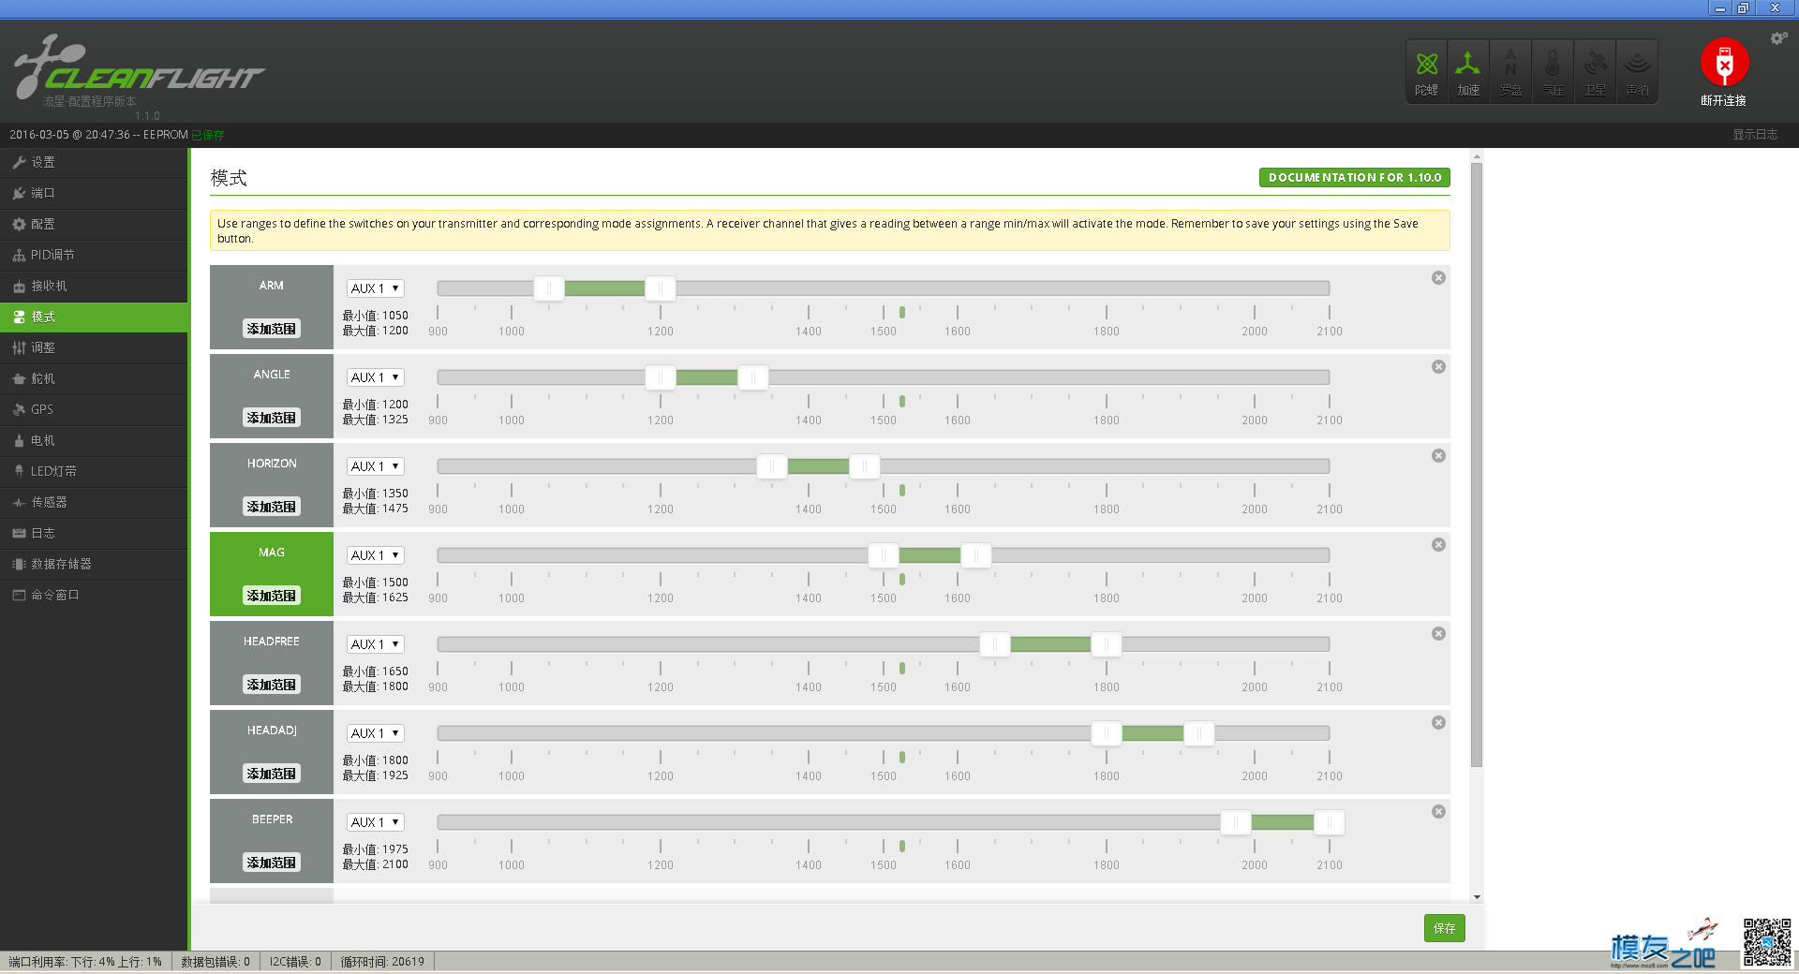The height and width of the screenshot is (974, 1799).
Task: Click the accelerometer sensor indicator icon
Action: (x=1468, y=71)
